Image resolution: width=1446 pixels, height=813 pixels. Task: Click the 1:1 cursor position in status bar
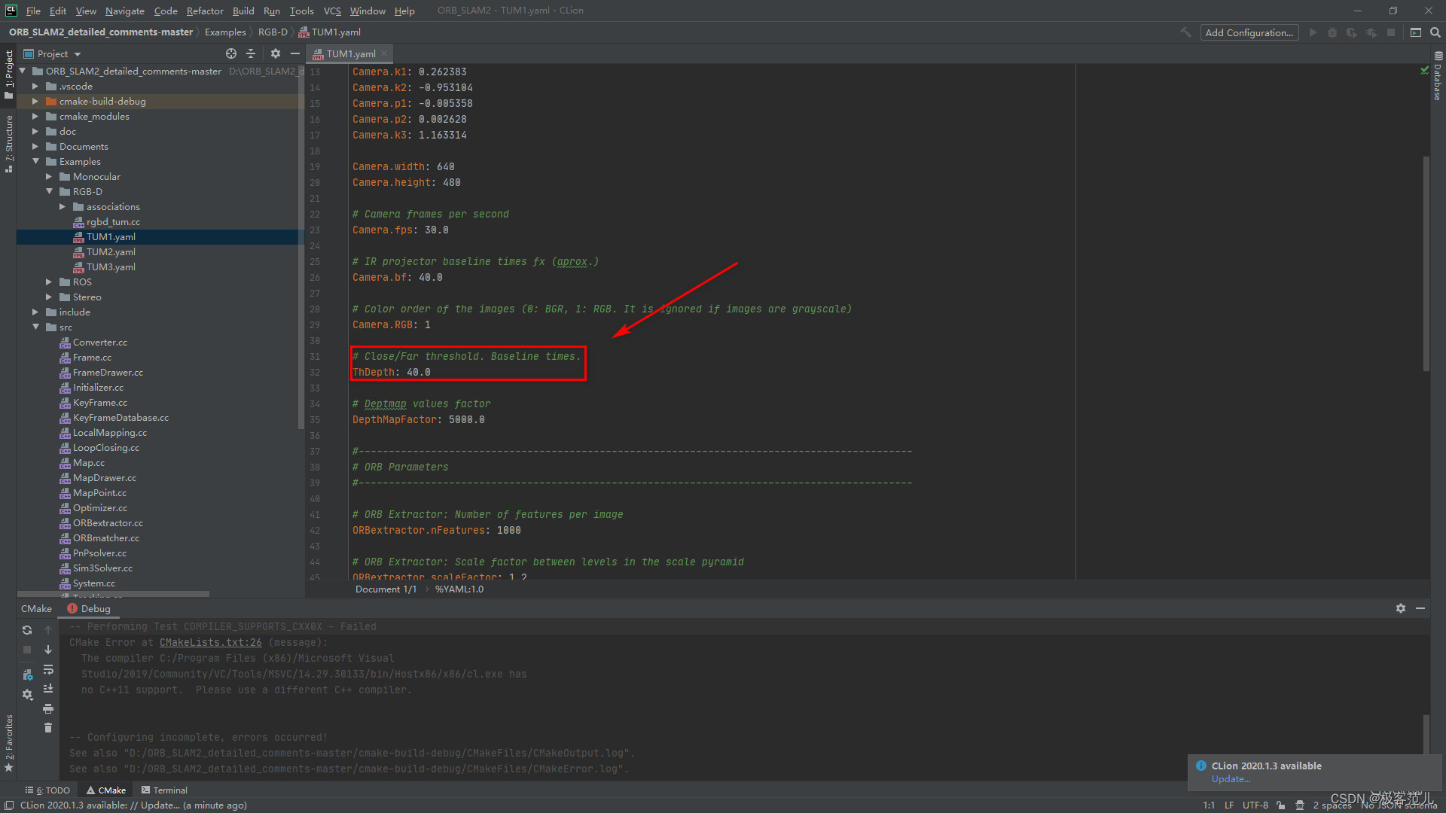(1209, 805)
